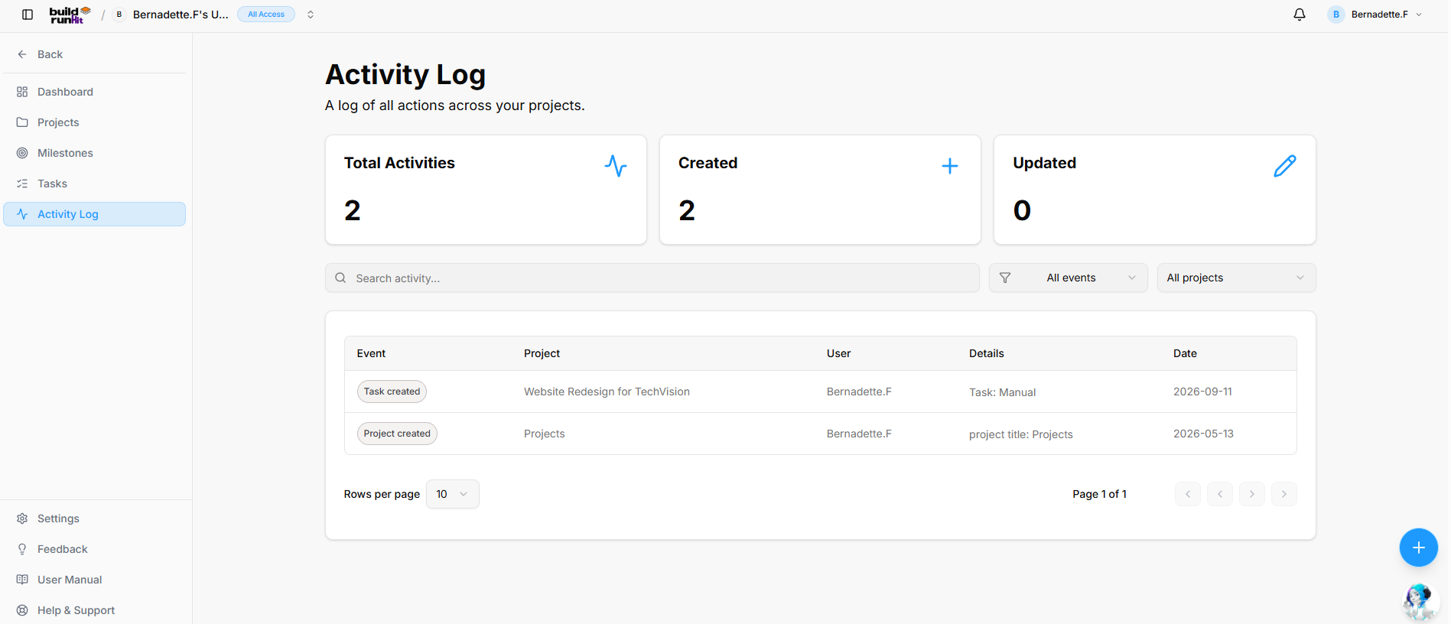Viewport: 1451px width, 624px height.
Task: Open the All events filter dropdown
Action: point(1069,278)
